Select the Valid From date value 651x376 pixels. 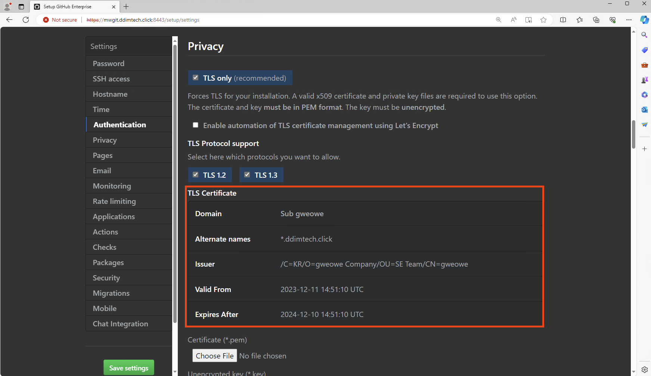tap(322, 289)
